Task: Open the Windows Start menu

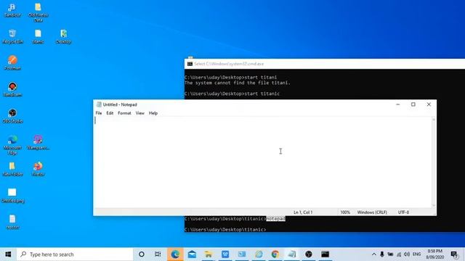Action: 8,254
